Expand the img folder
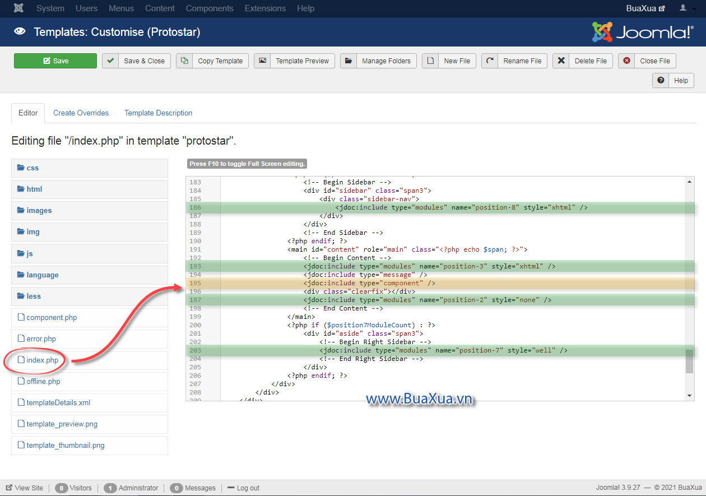 pyautogui.click(x=90, y=232)
